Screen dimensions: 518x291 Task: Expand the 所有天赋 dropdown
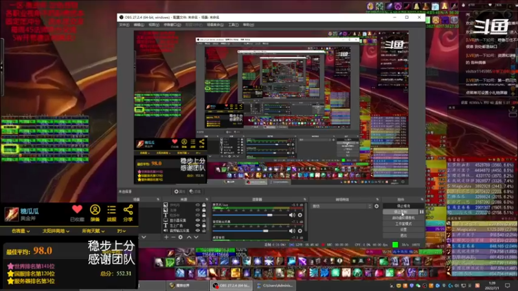coord(93,231)
